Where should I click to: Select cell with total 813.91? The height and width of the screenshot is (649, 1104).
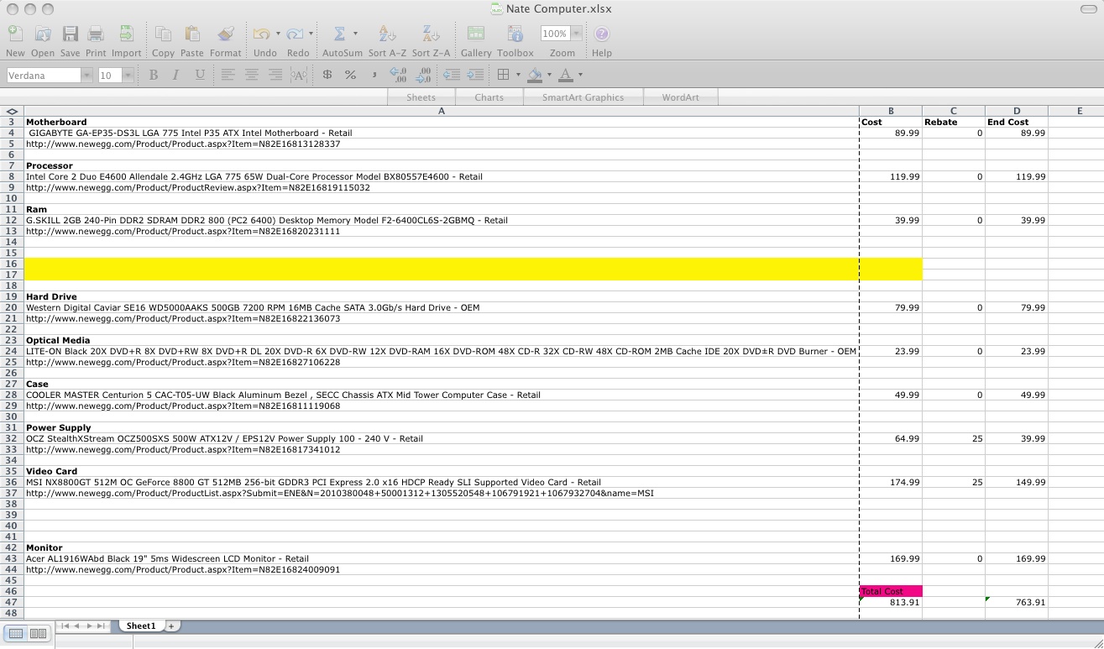point(891,602)
